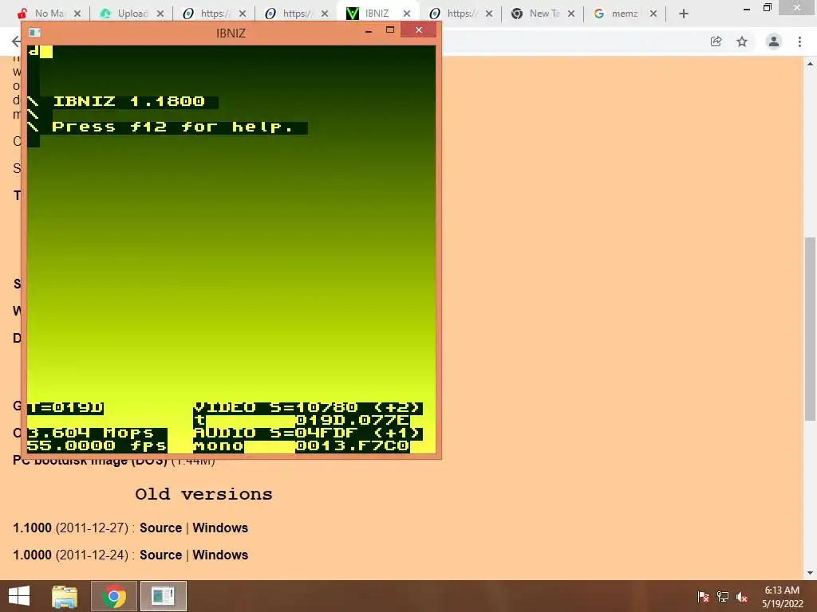Image resolution: width=817 pixels, height=612 pixels.
Task: Click the browser back arrow
Action: coord(16,41)
